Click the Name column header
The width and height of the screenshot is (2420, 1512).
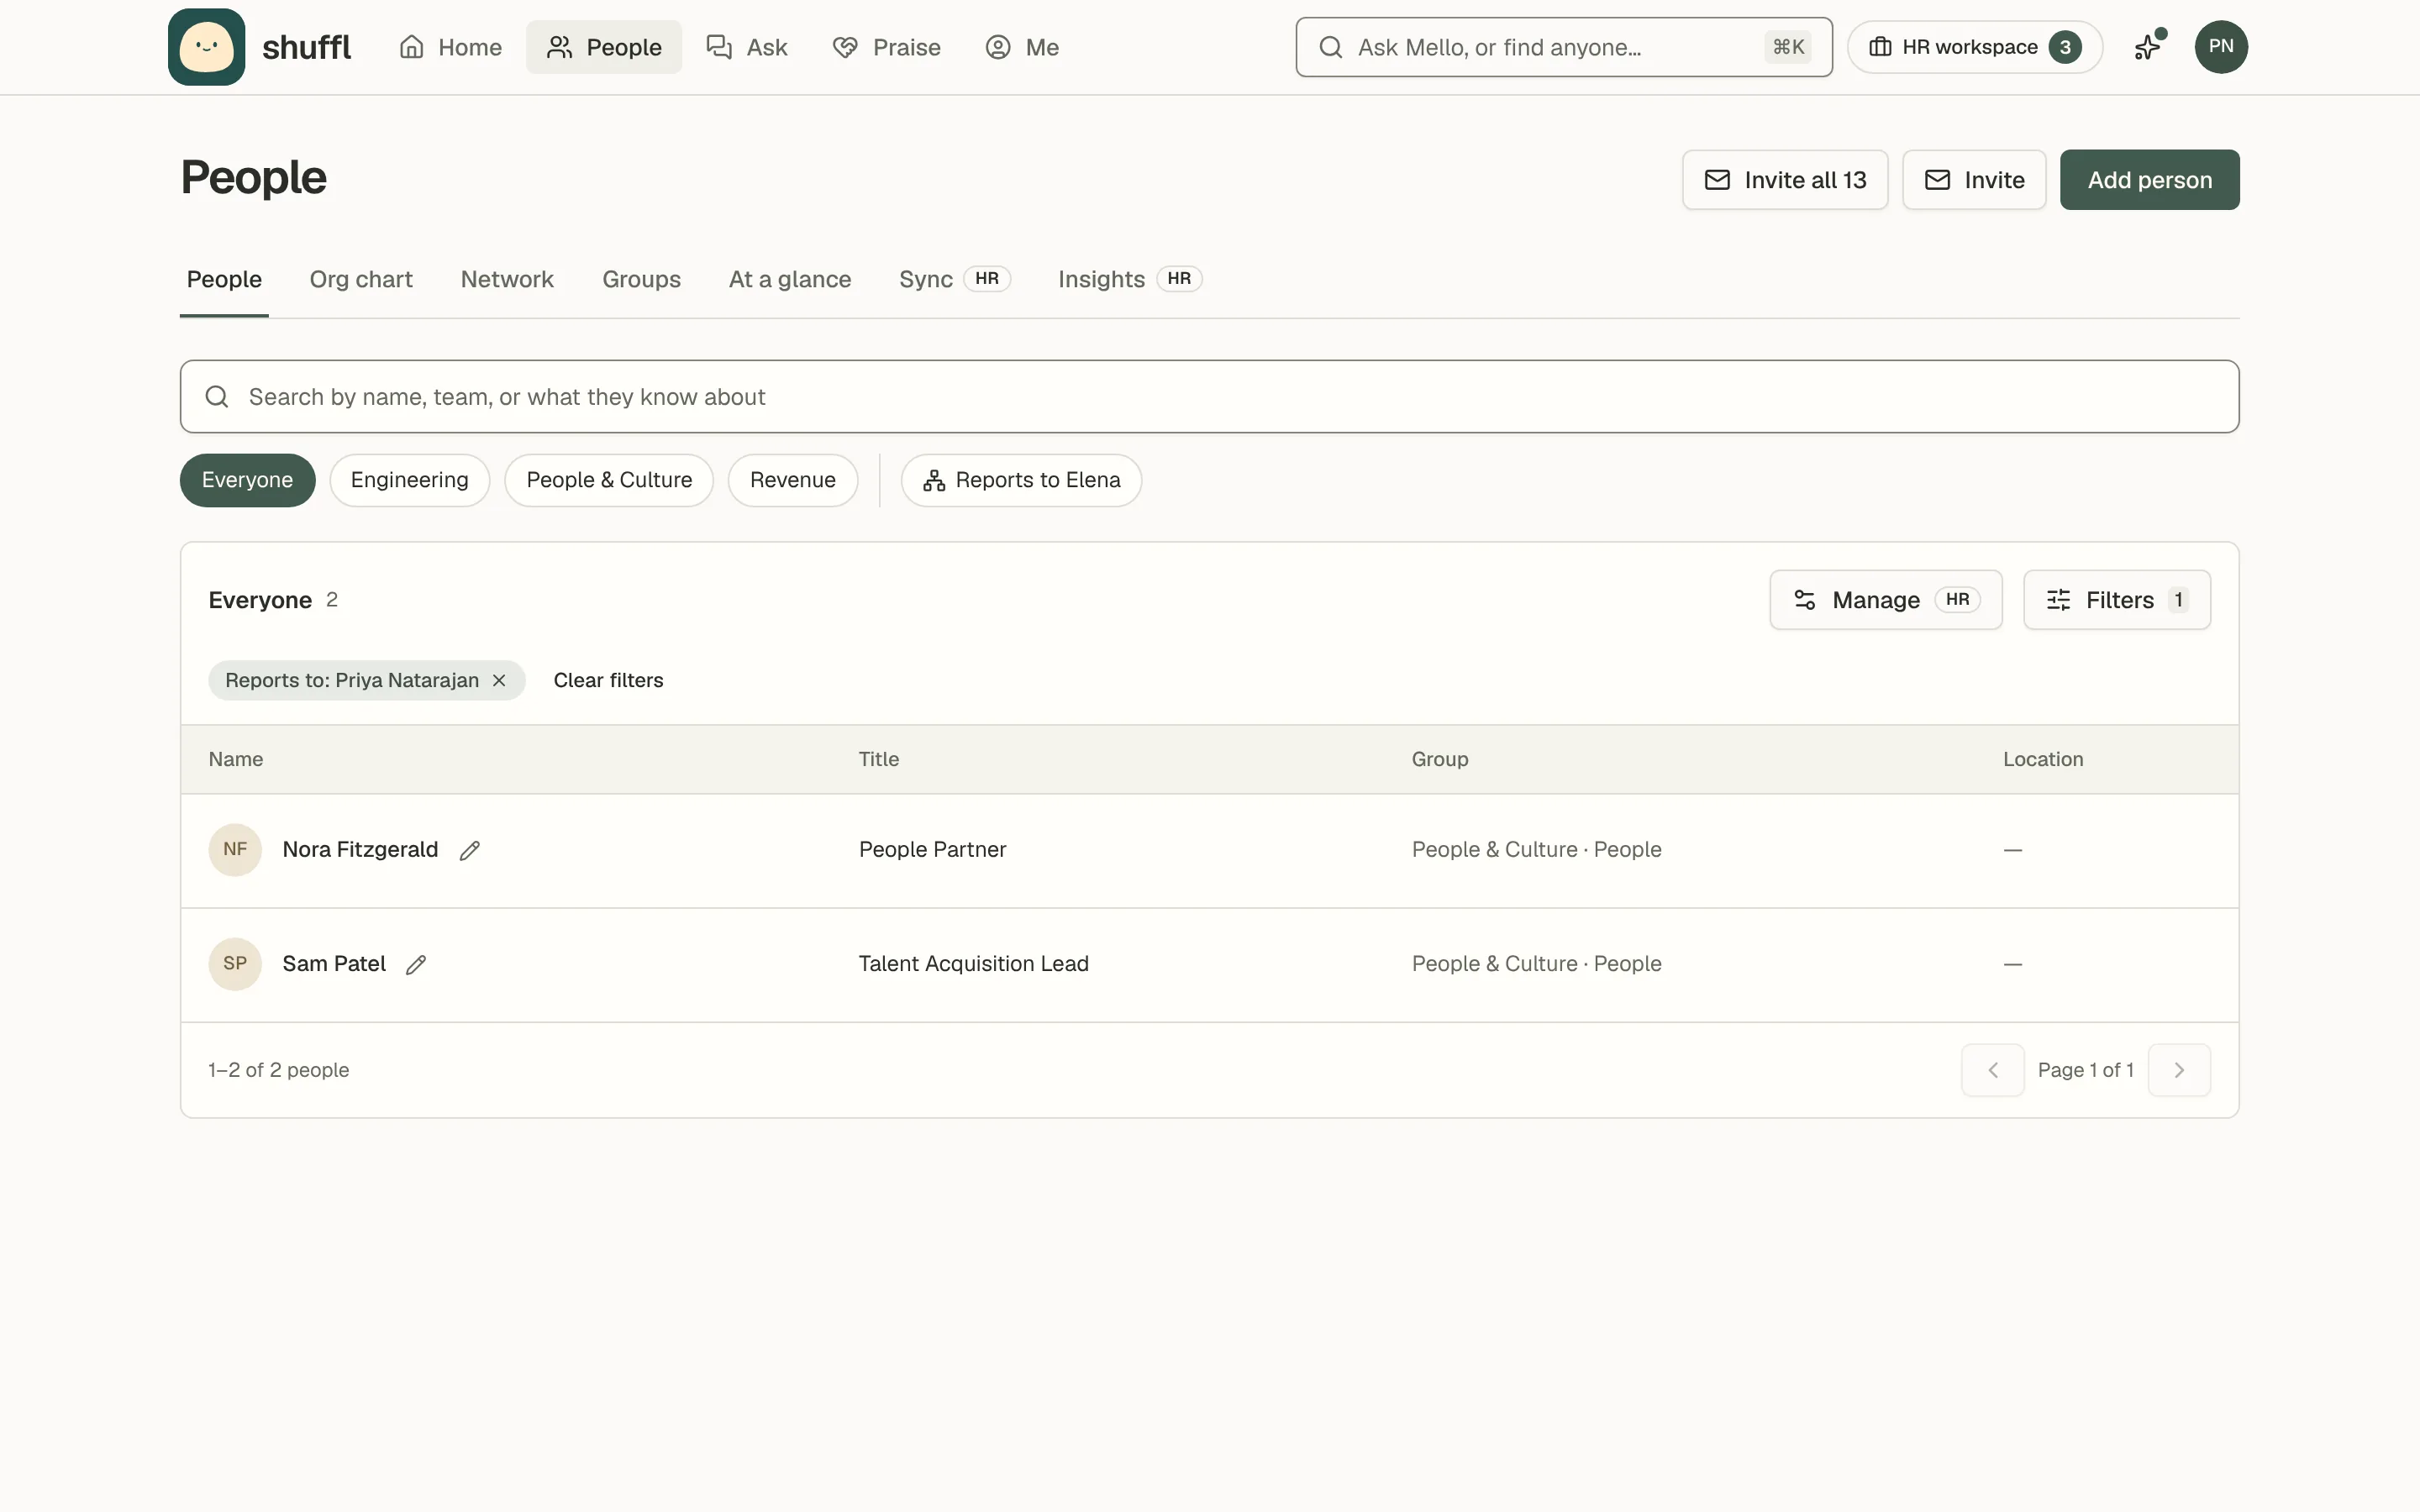point(236,759)
